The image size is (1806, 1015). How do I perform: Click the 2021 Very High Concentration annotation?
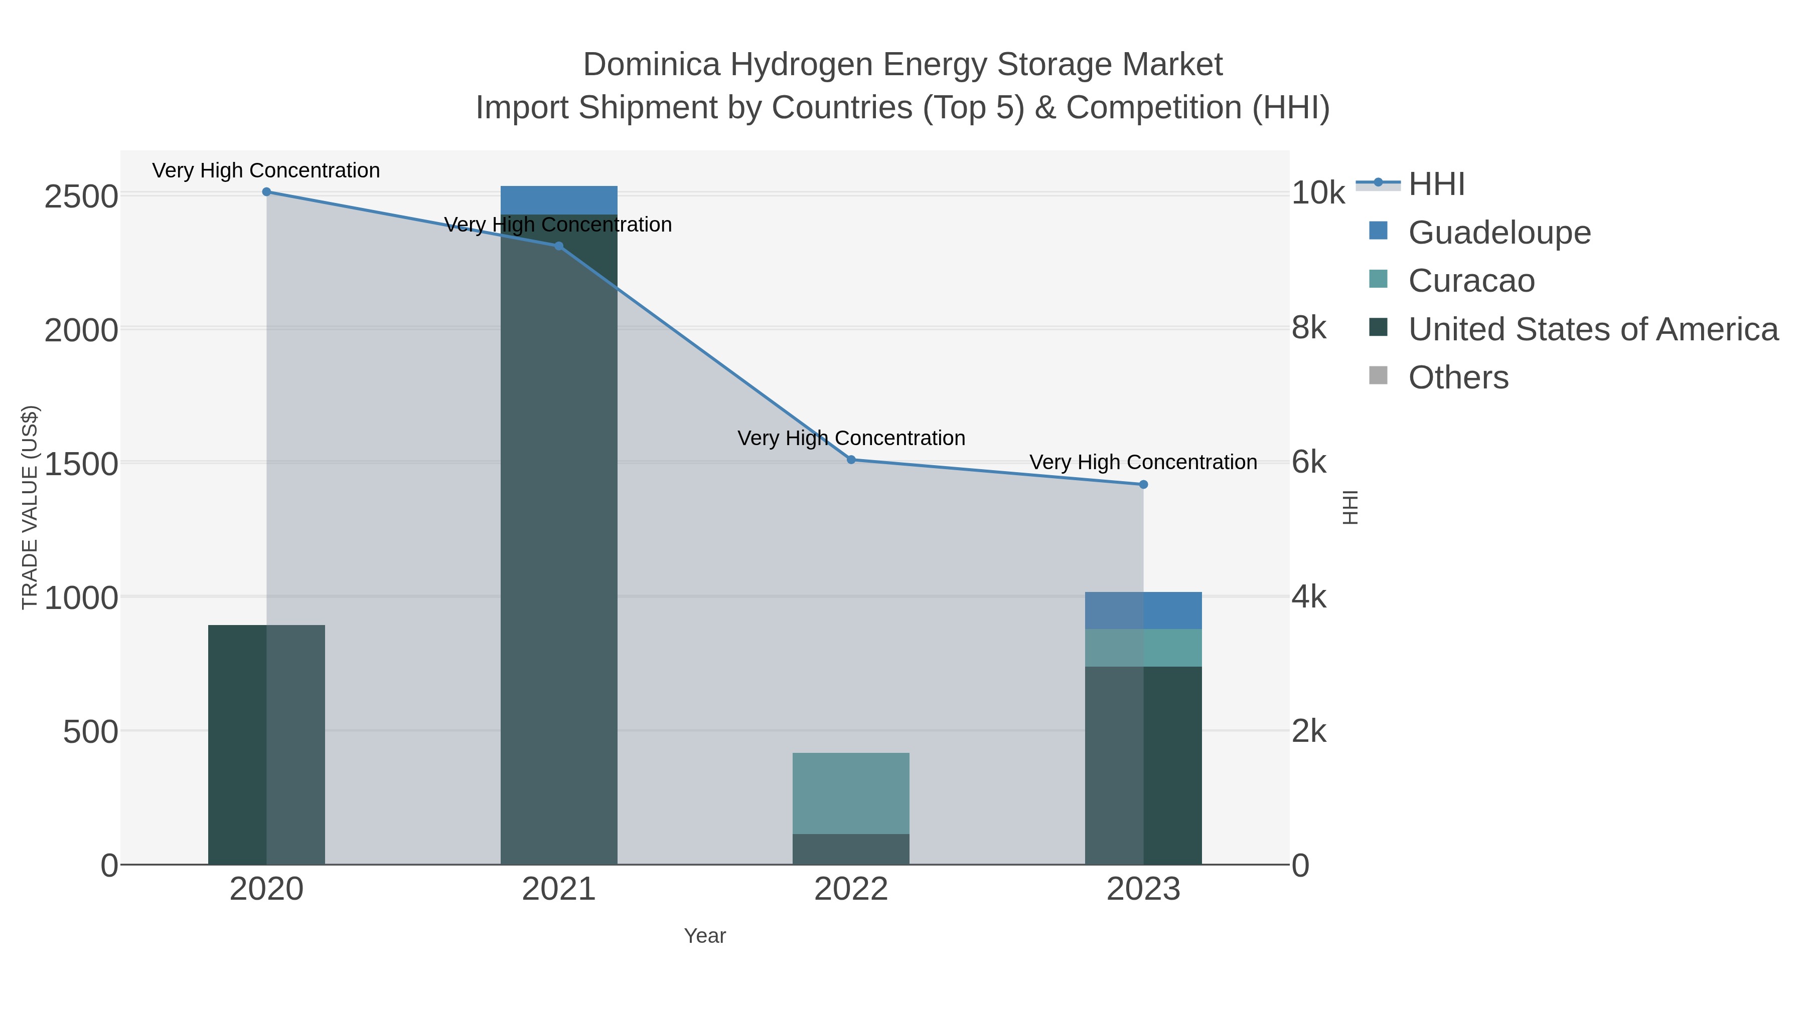(x=559, y=225)
